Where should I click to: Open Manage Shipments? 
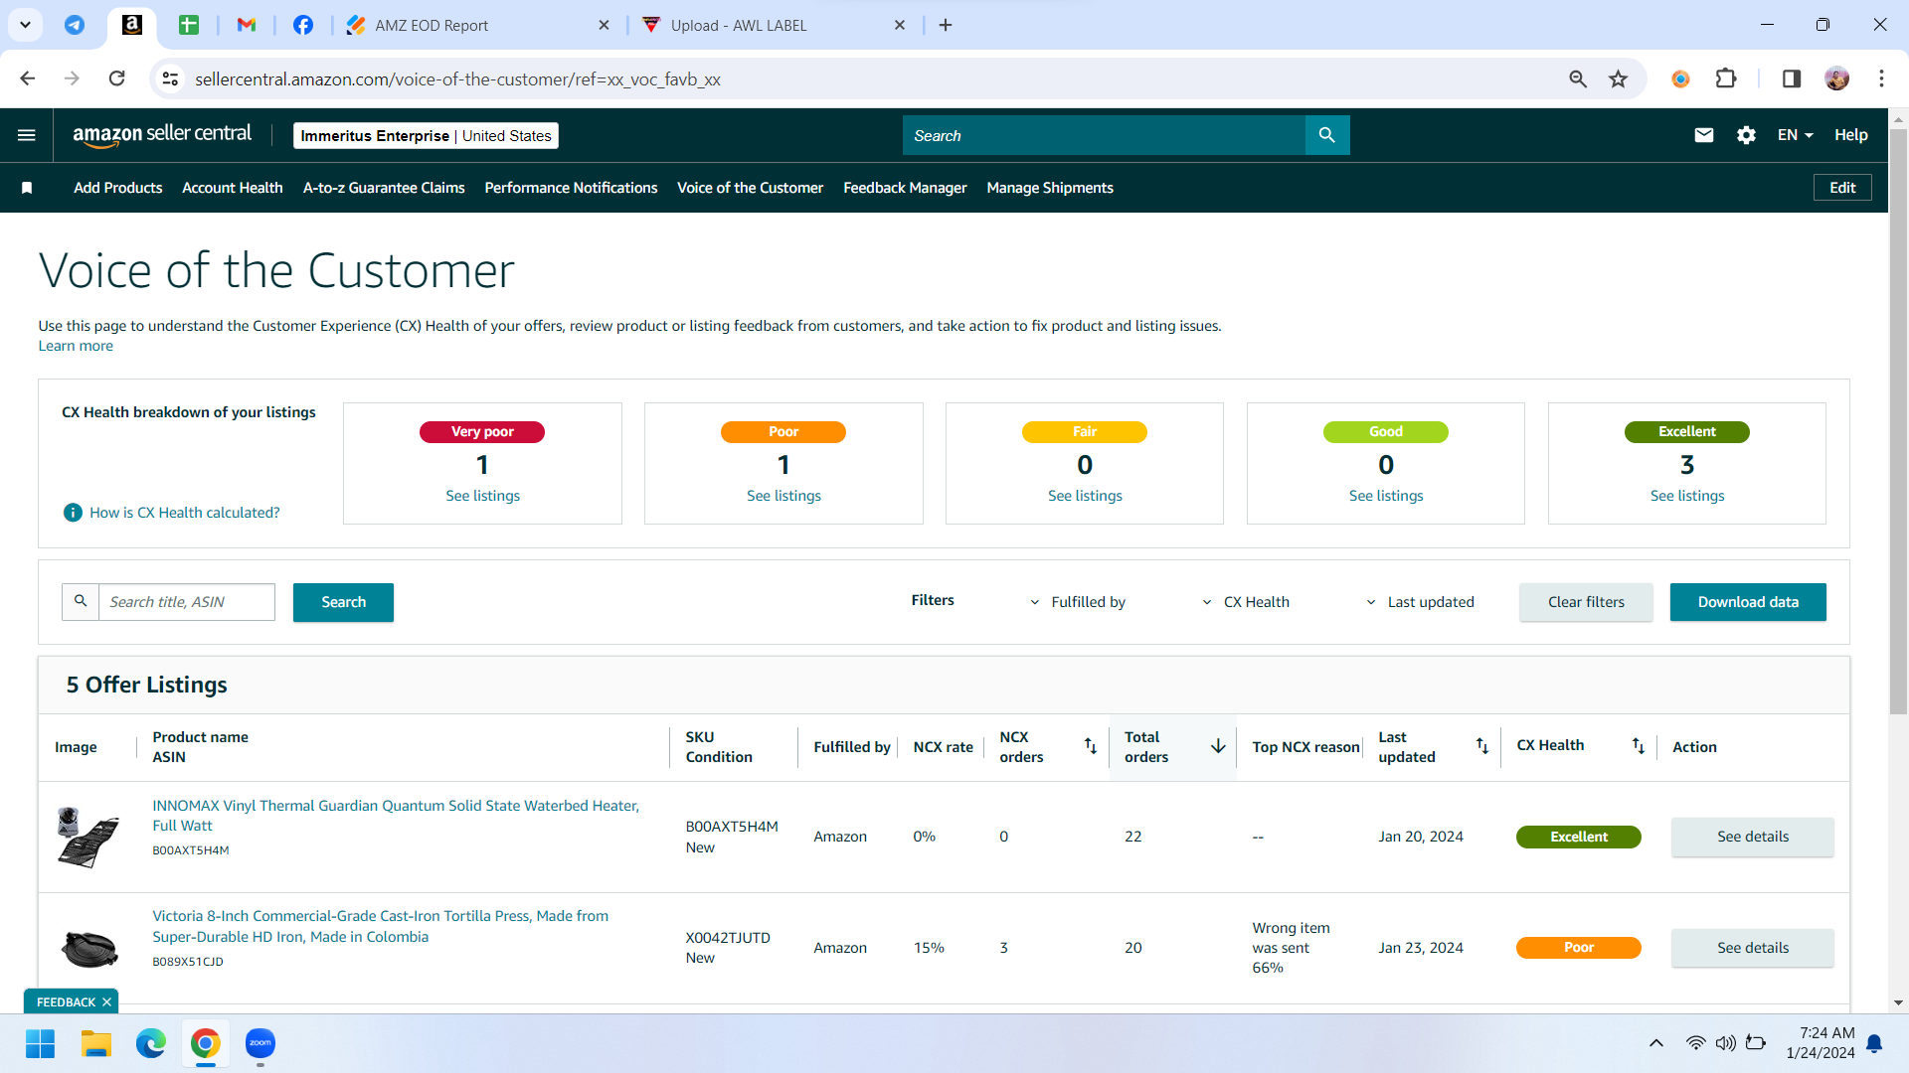[x=1050, y=188]
